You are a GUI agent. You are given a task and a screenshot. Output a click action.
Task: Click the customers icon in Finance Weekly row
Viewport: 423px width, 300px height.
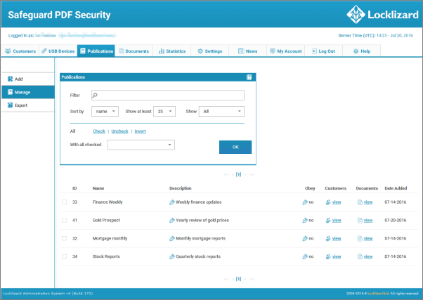click(x=327, y=202)
